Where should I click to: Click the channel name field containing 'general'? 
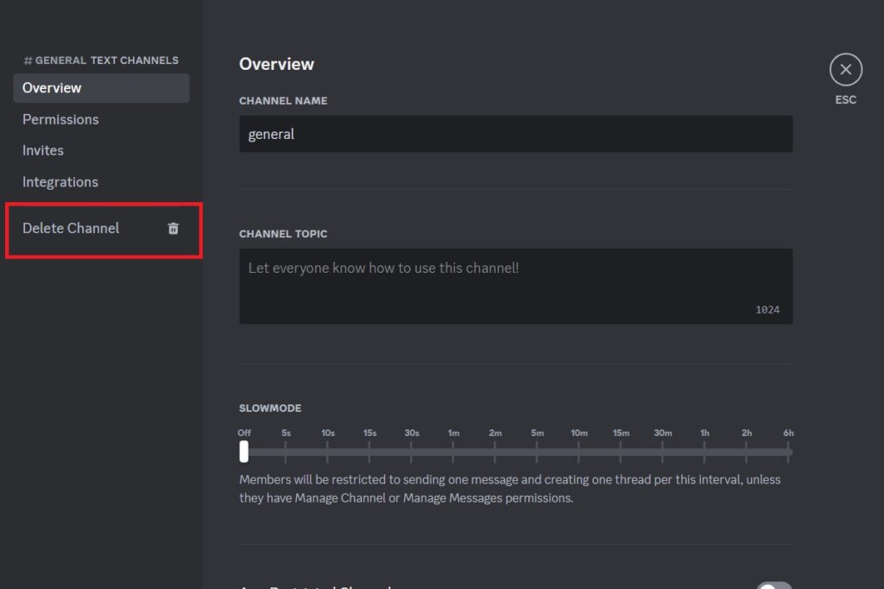click(515, 134)
